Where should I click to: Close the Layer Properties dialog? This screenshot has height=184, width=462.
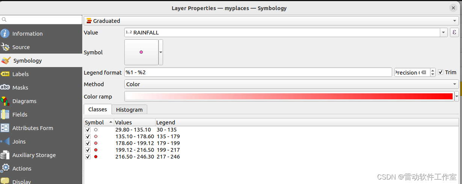click(x=453, y=8)
